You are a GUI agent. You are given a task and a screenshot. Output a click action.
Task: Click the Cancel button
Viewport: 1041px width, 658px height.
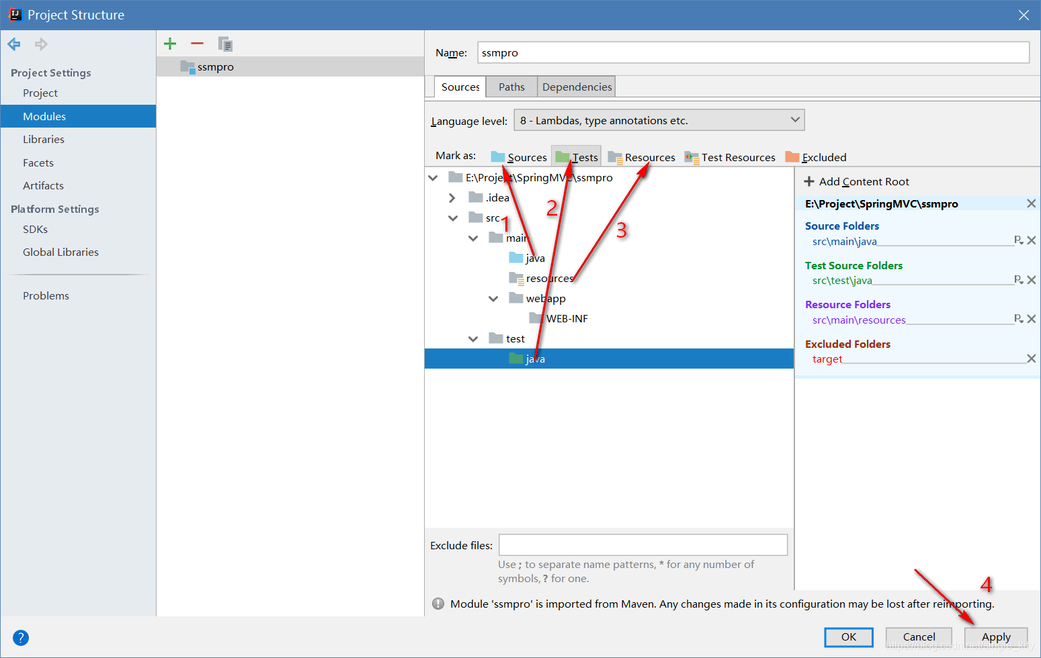coord(919,637)
